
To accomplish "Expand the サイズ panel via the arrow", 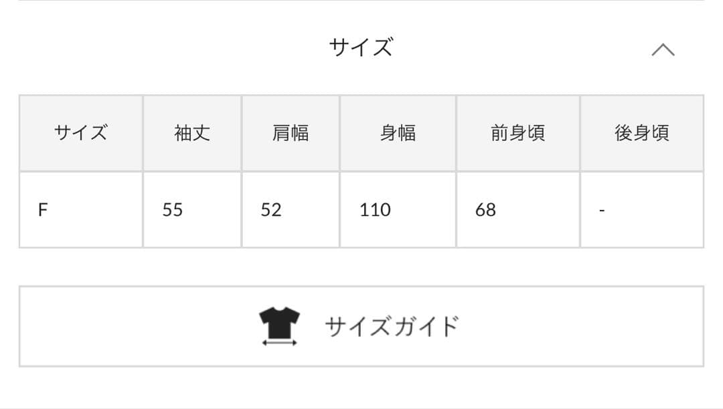I will pyautogui.click(x=664, y=48).
